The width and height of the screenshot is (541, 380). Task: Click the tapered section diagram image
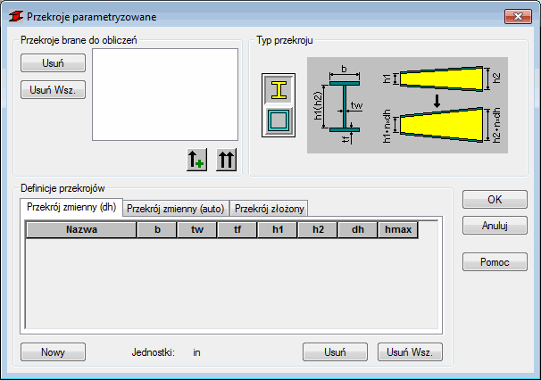click(407, 105)
